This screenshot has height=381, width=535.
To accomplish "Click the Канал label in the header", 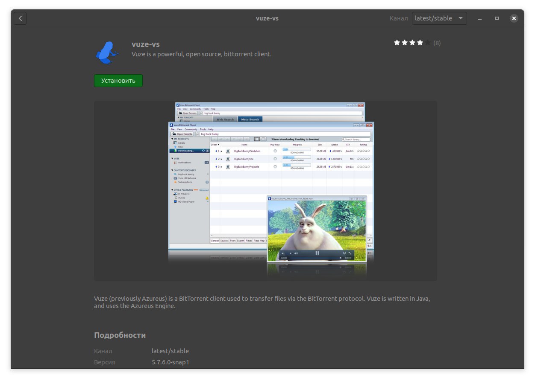I will click(399, 18).
